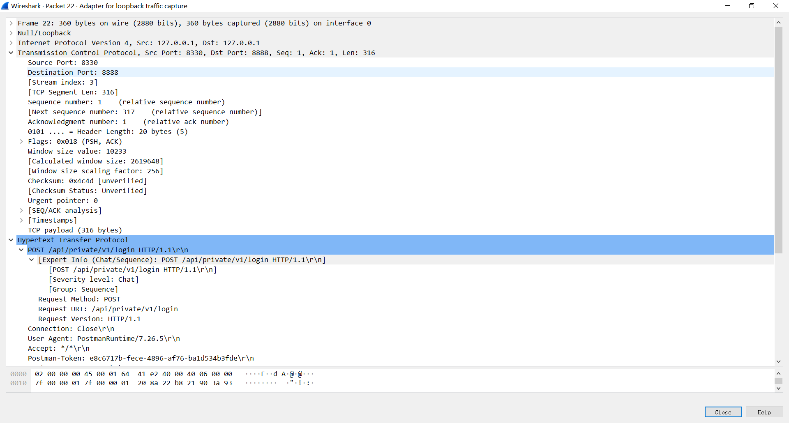
Task: Expand the Flags: 0x018 (PSH, ACK) node
Action: tap(21, 142)
